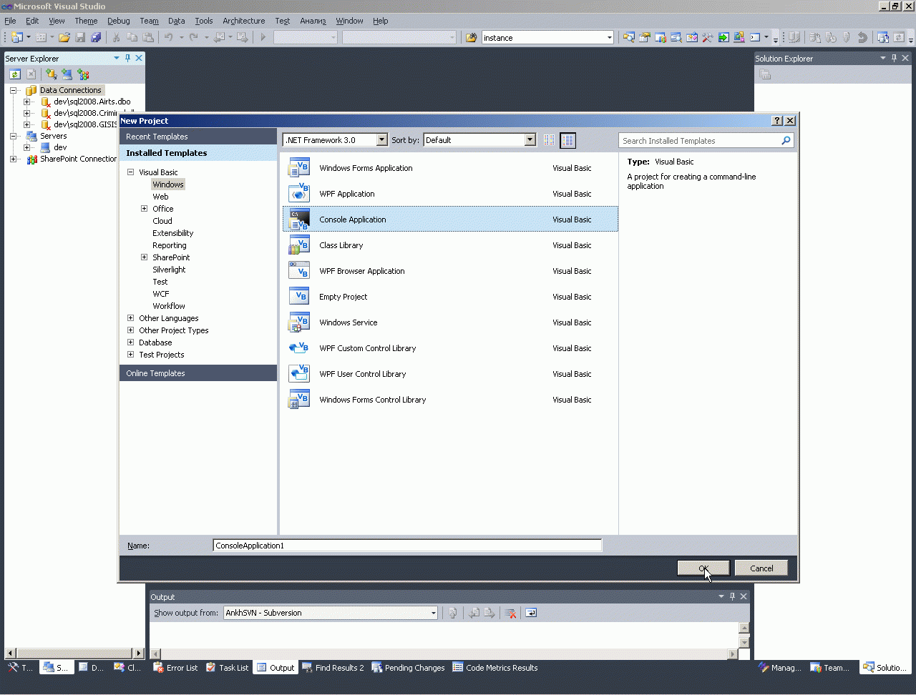Click OK to create the project
Image resolution: width=916 pixels, height=695 pixels.
[703, 568]
